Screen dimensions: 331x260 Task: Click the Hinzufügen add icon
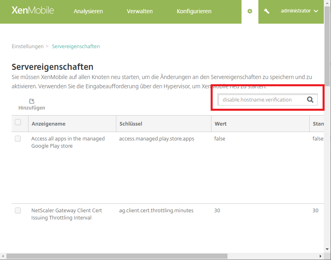tap(32, 102)
